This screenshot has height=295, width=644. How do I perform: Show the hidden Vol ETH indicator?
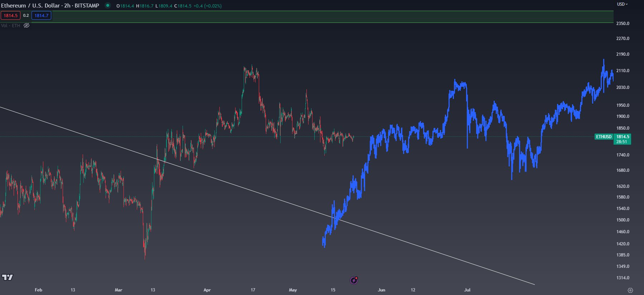[26, 25]
